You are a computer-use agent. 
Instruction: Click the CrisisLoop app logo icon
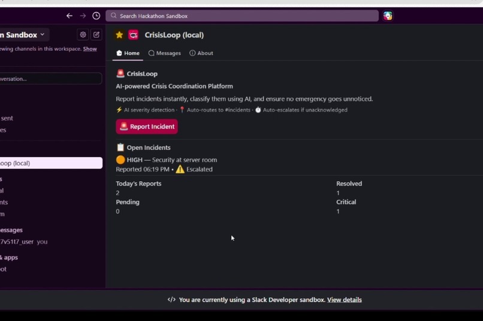134,35
